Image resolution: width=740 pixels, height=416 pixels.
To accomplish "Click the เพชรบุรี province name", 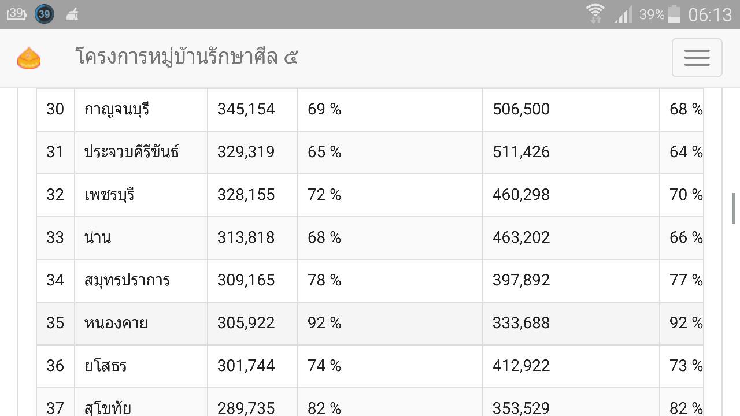I will click(109, 195).
